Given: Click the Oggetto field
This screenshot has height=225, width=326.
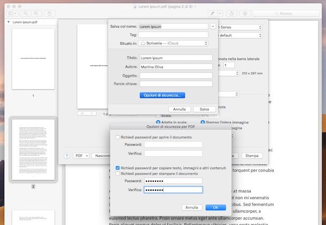Looking at the screenshot, I should [x=176, y=75].
